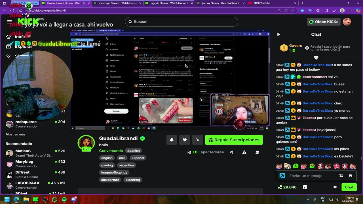
Task: Click the 29.640 channel points balance
Action: 287,187
